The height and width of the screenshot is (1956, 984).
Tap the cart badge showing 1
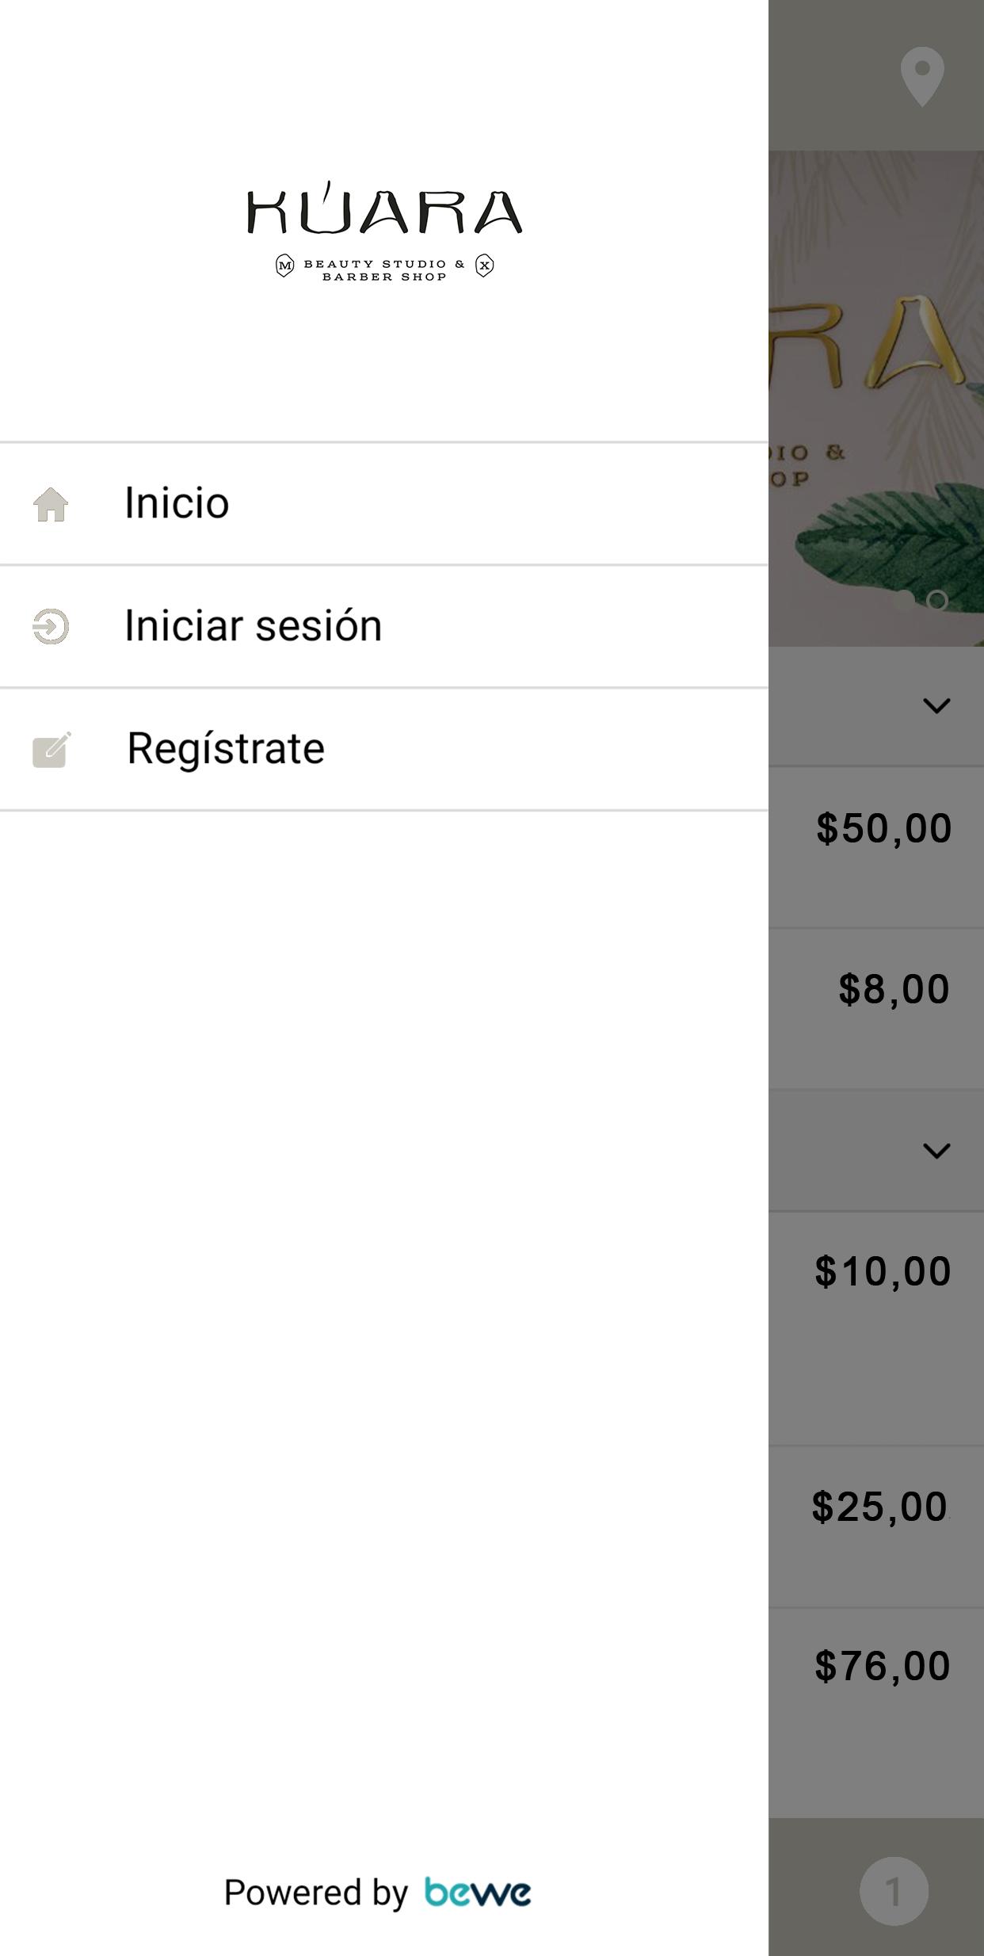pyautogui.click(x=894, y=1891)
